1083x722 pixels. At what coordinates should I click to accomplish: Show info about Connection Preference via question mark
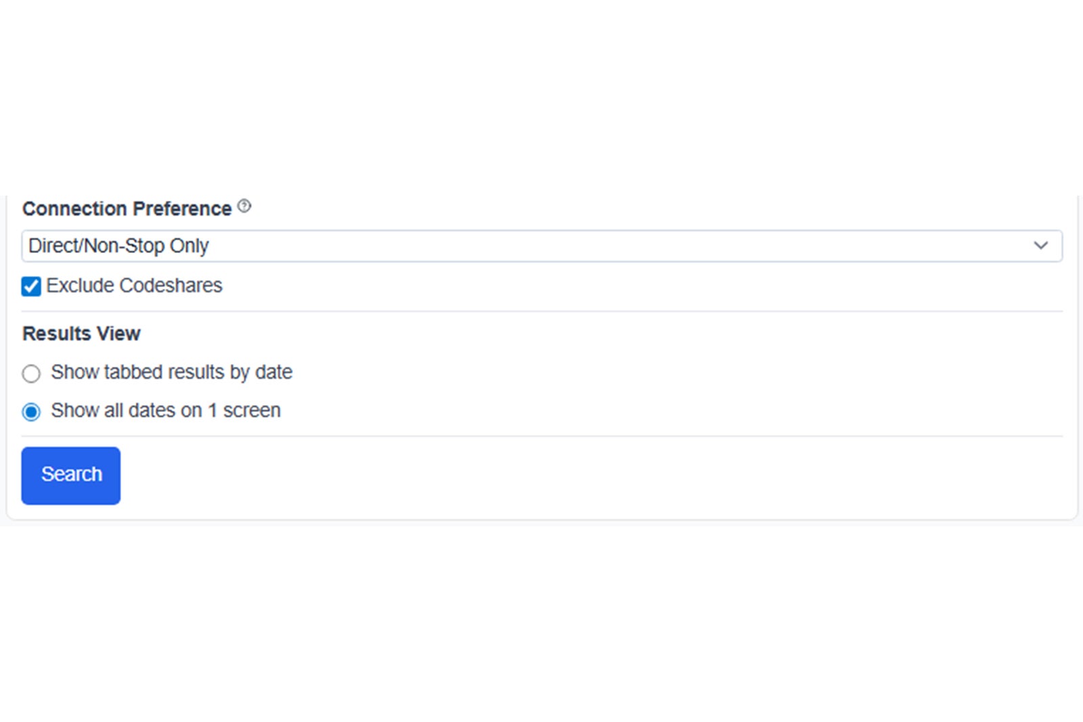244,206
